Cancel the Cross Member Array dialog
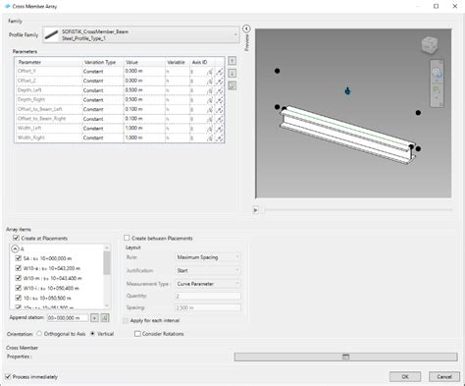The width and height of the screenshot is (465, 386). (x=444, y=376)
